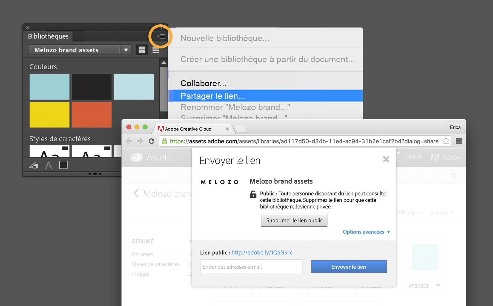This screenshot has height=306, width=493.
Task: Go forward in the browser
Action: tap(140, 141)
